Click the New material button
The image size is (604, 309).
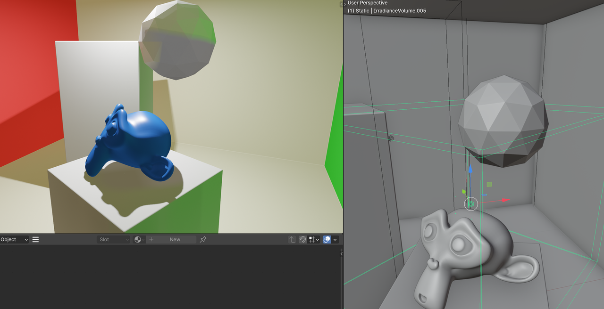(x=175, y=240)
